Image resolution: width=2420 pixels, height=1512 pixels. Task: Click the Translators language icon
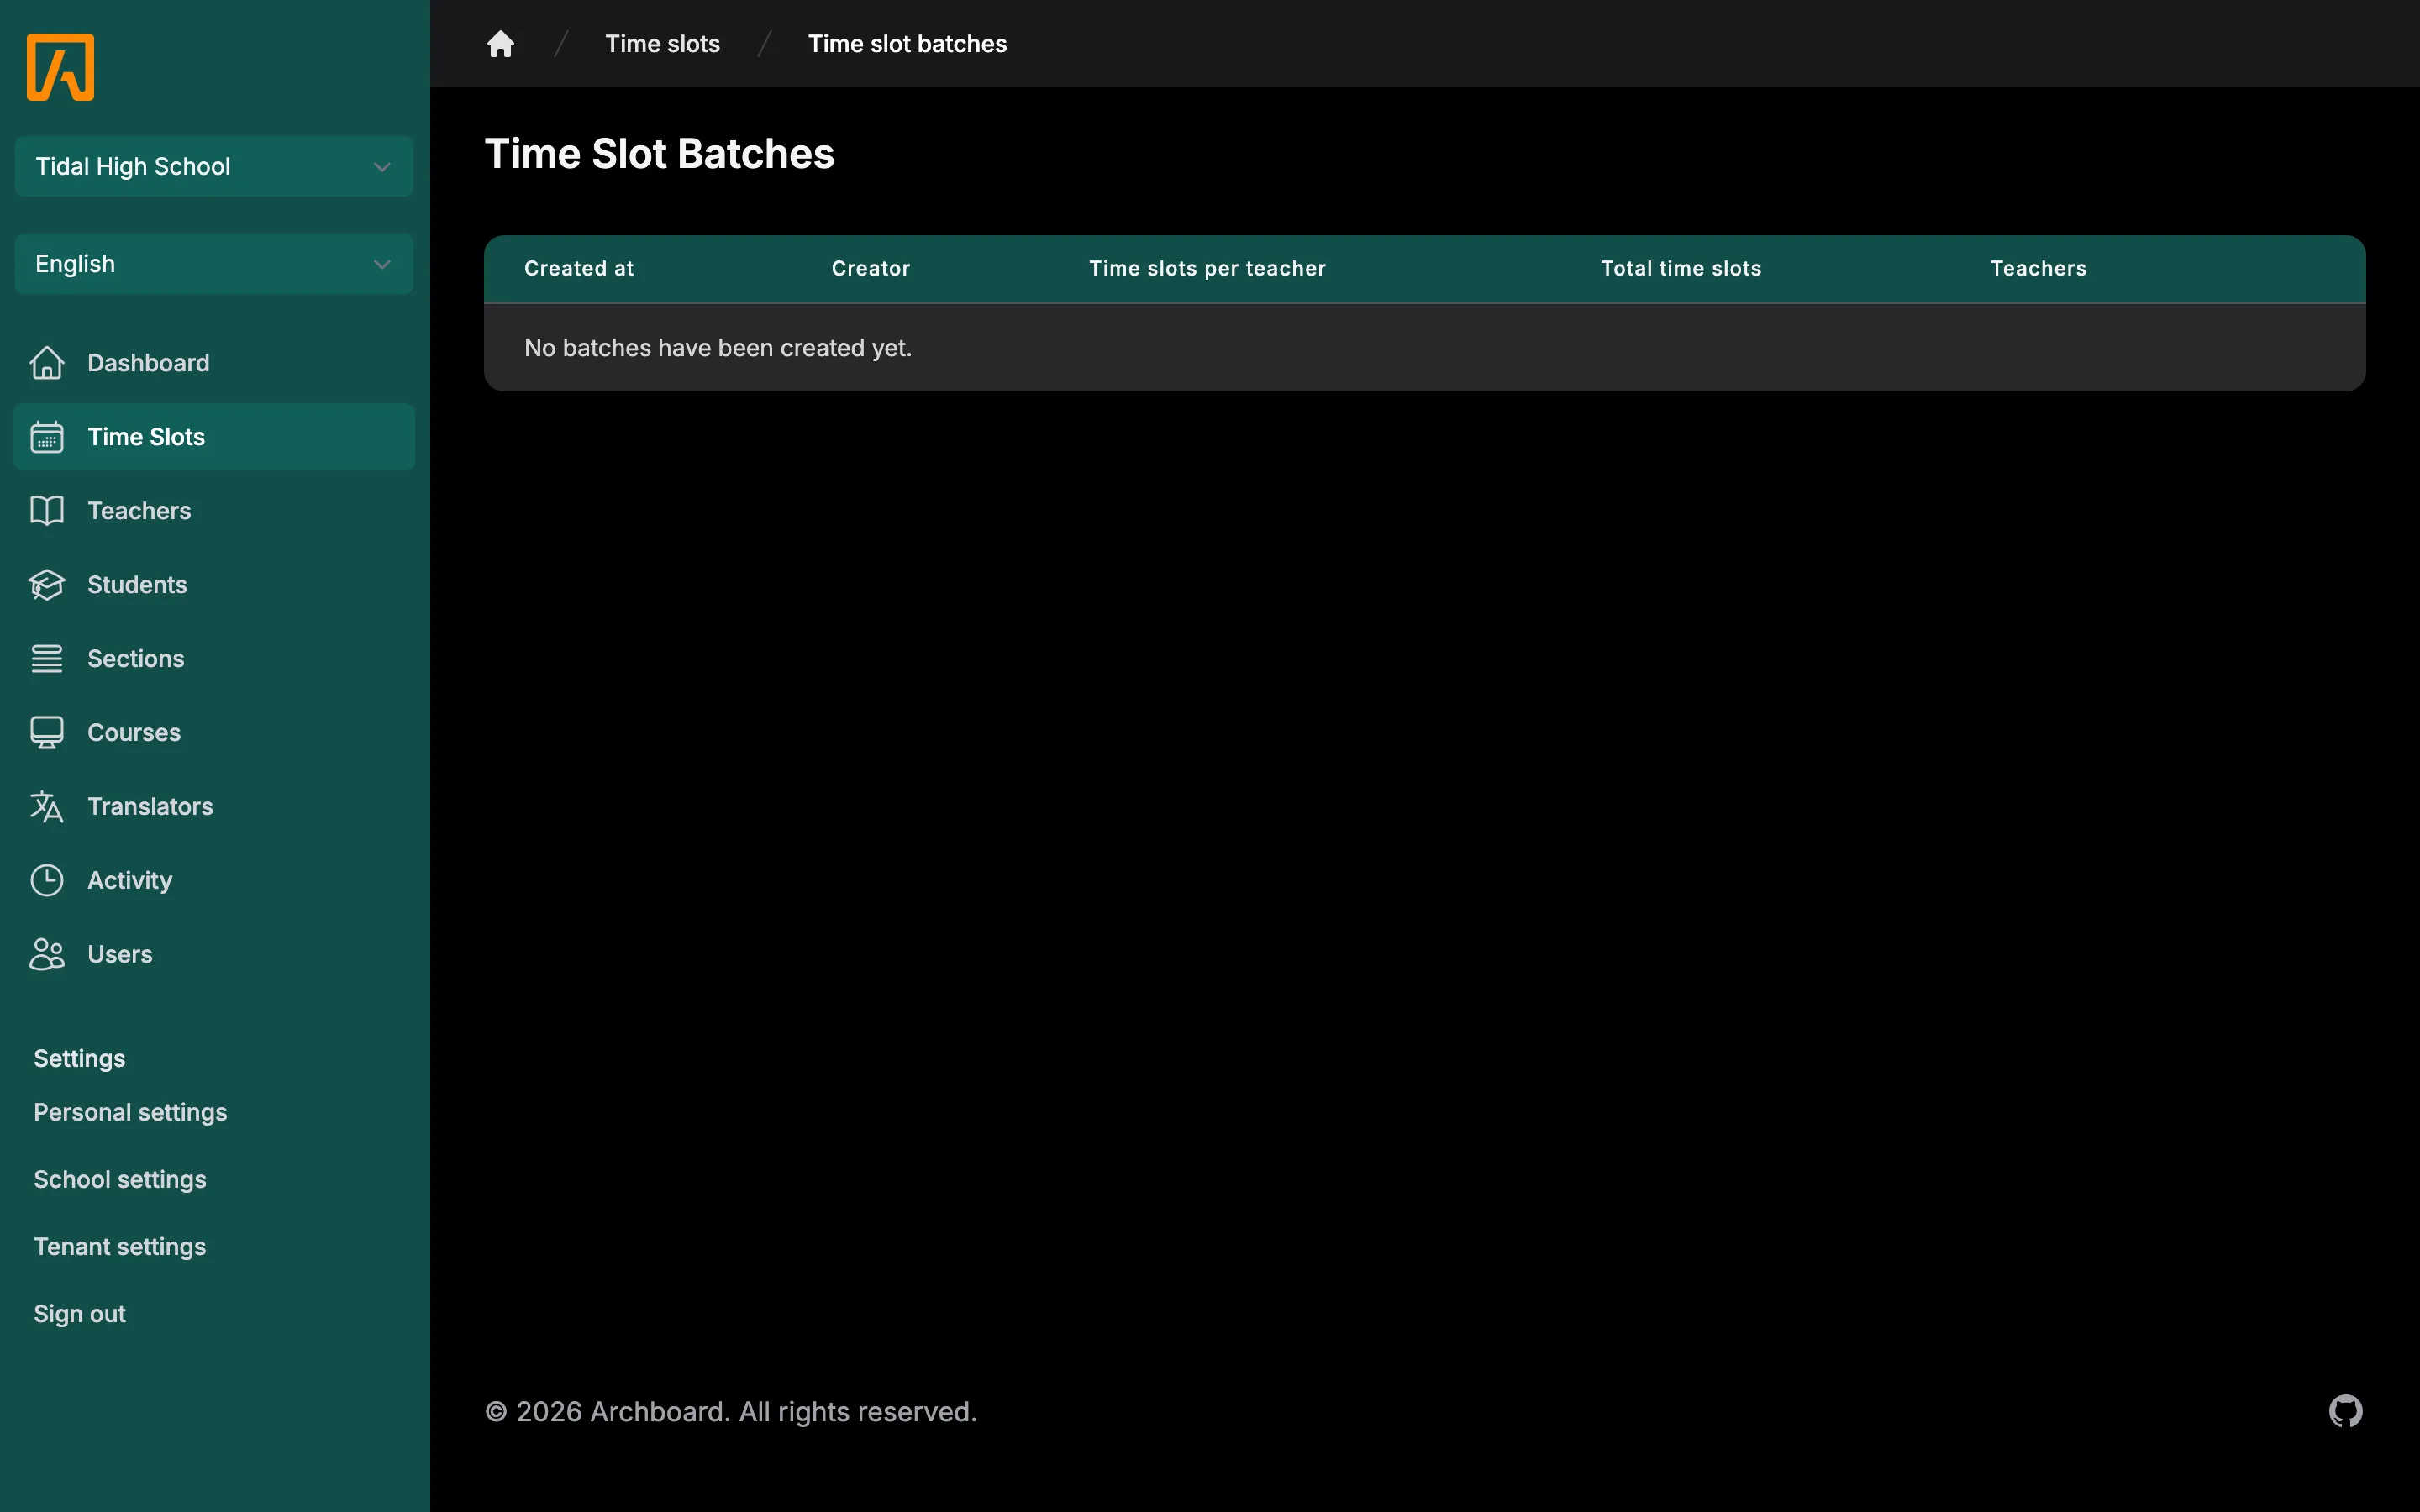point(47,807)
